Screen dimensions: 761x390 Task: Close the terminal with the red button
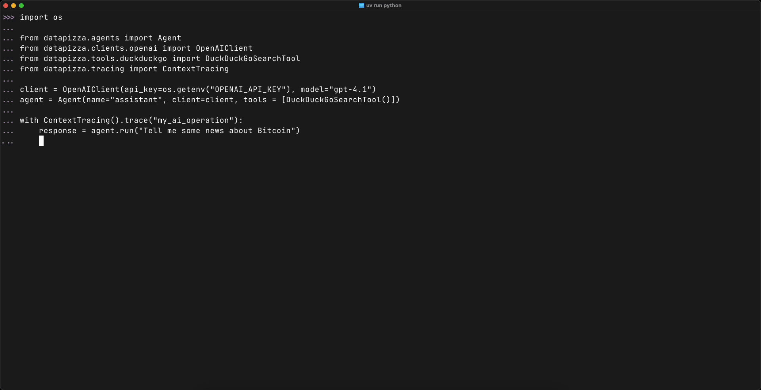tap(6, 6)
